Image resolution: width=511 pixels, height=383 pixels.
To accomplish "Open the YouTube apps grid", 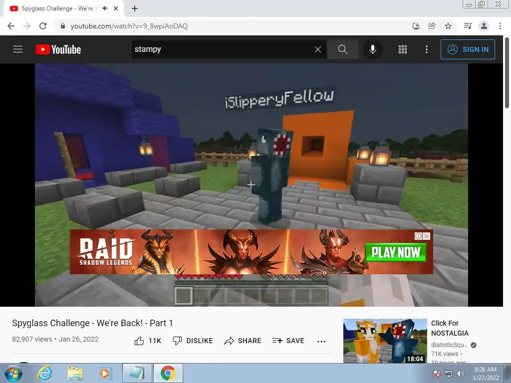I will coord(403,49).
